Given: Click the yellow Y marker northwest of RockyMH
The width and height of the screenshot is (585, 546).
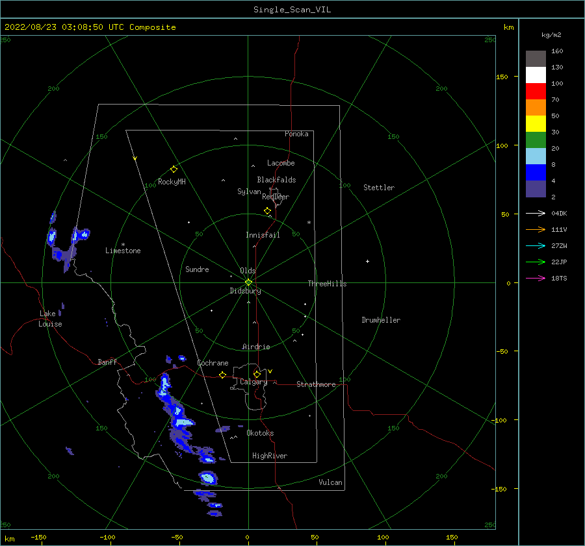Looking at the screenshot, I should tap(135, 158).
